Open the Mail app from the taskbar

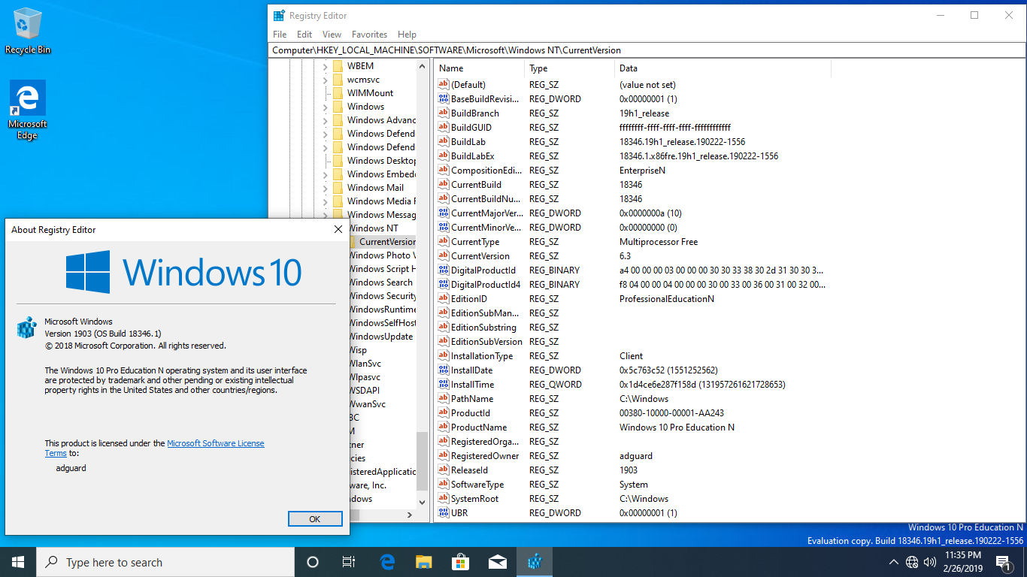pos(497,562)
